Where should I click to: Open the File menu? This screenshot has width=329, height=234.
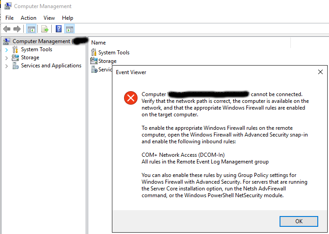[x=9, y=18]
